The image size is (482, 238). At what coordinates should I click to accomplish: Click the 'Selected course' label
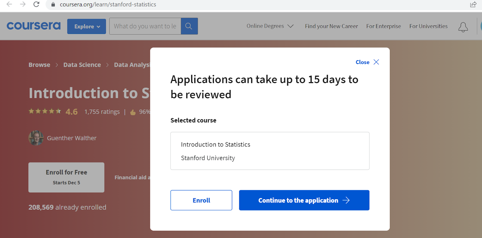tap(193, 120)
